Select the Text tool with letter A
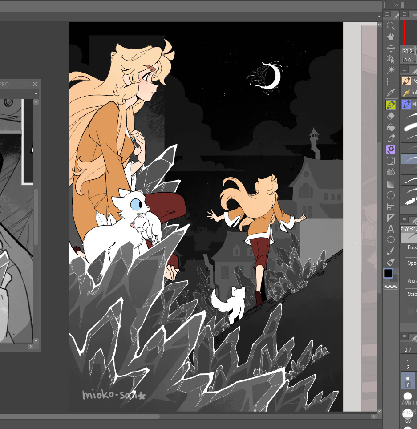This screenshot has width=417, height=429. (x=391, y=229)
